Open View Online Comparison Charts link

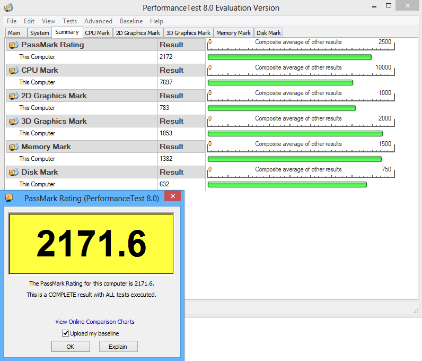pyautogui.click(x=95, y=322)
